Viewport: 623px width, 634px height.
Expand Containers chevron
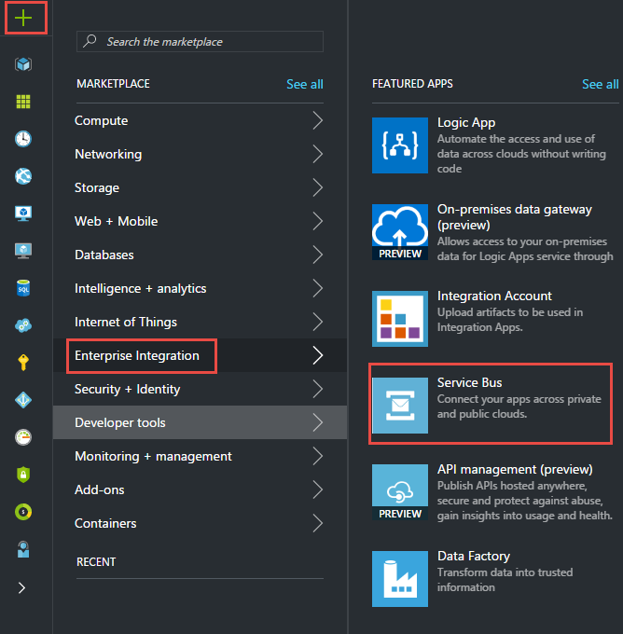coord(318,523)
